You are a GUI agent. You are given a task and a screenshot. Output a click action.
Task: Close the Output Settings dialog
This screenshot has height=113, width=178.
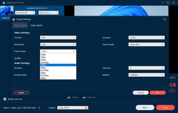pos(164,19)
